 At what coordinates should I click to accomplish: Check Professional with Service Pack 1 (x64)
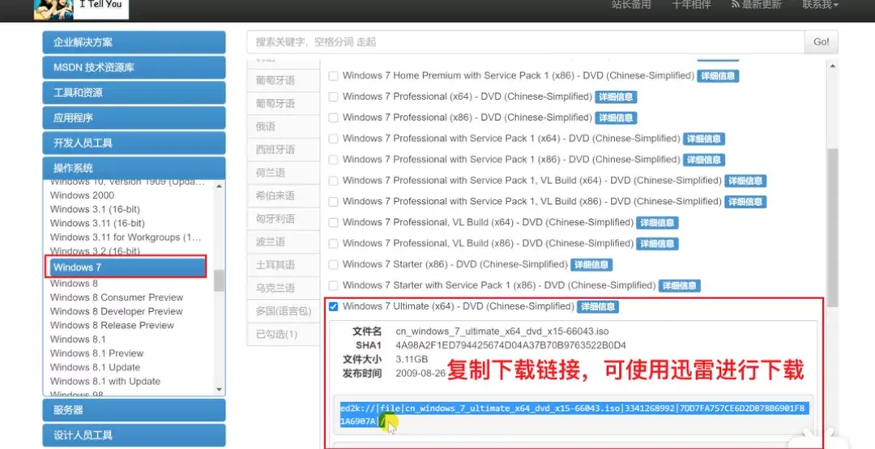tap(333, 139)
